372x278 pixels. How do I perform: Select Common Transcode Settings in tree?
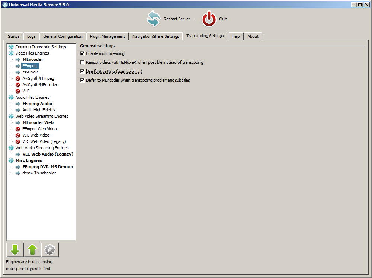pos(41,47)
